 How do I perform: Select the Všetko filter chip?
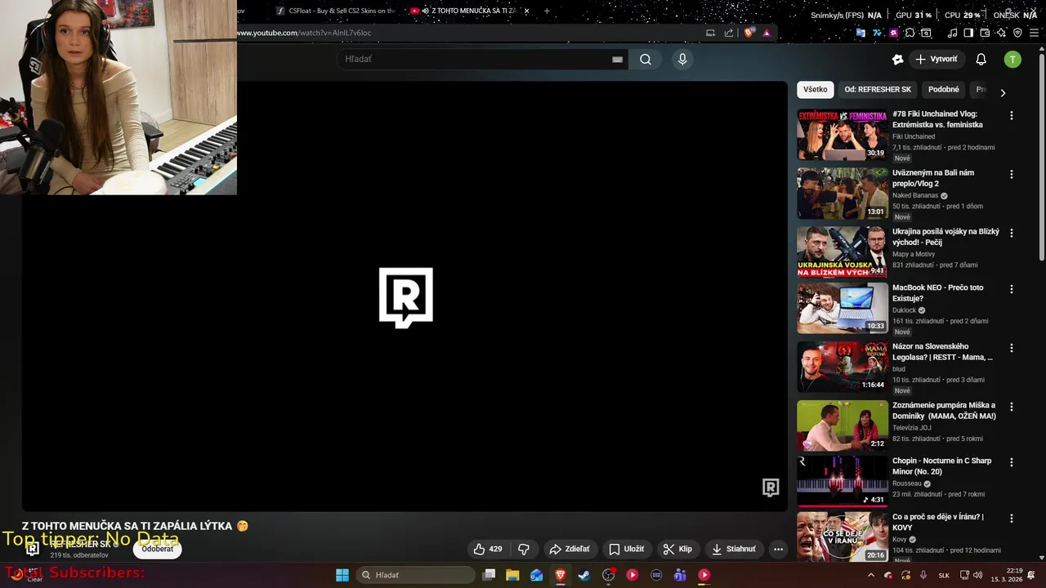pos(815,90)
